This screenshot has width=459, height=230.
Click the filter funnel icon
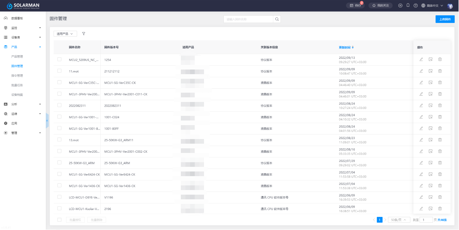[84, 34]
